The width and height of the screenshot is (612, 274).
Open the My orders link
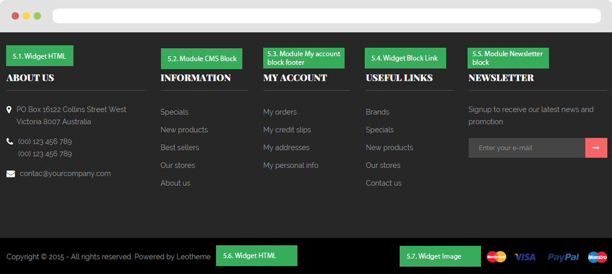click(x=280, y=112)
